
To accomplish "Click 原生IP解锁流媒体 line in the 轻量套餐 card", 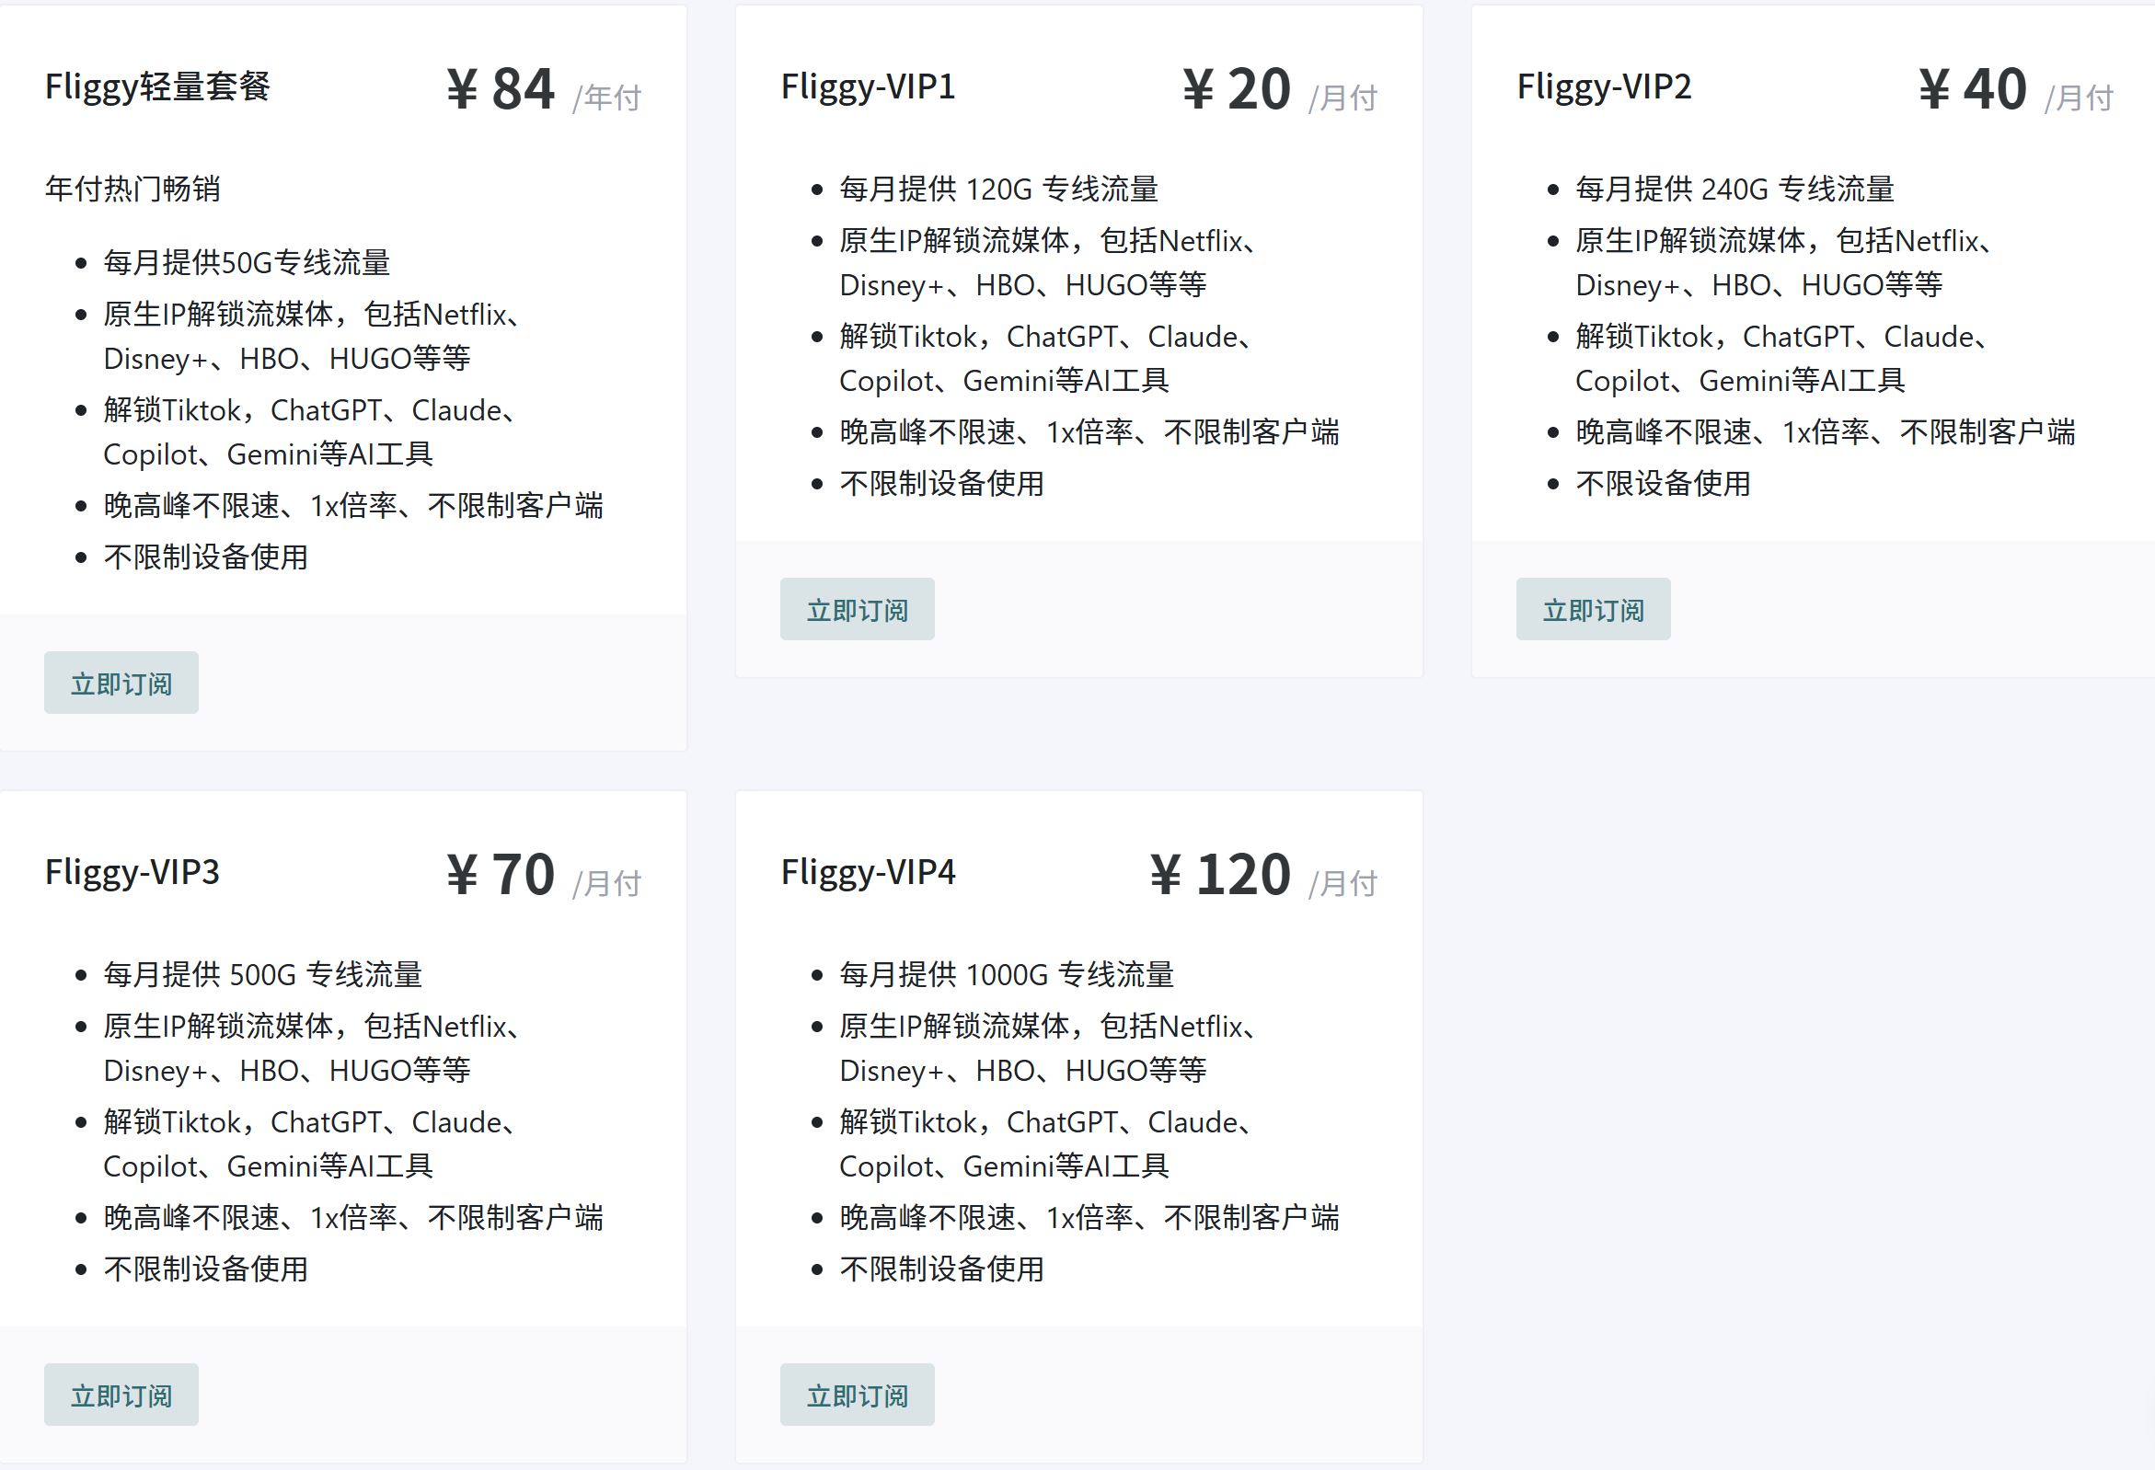I will point(316,336).
